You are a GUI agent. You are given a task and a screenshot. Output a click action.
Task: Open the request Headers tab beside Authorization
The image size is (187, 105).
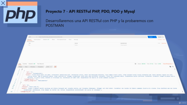(46, 40)
